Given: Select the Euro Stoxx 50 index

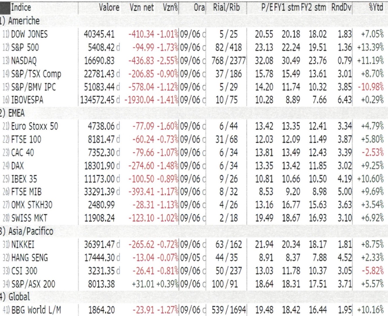Looking at the screenshot, I should tap(35, 126).
